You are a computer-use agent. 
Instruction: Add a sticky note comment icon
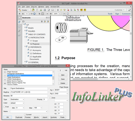point(61,10)
